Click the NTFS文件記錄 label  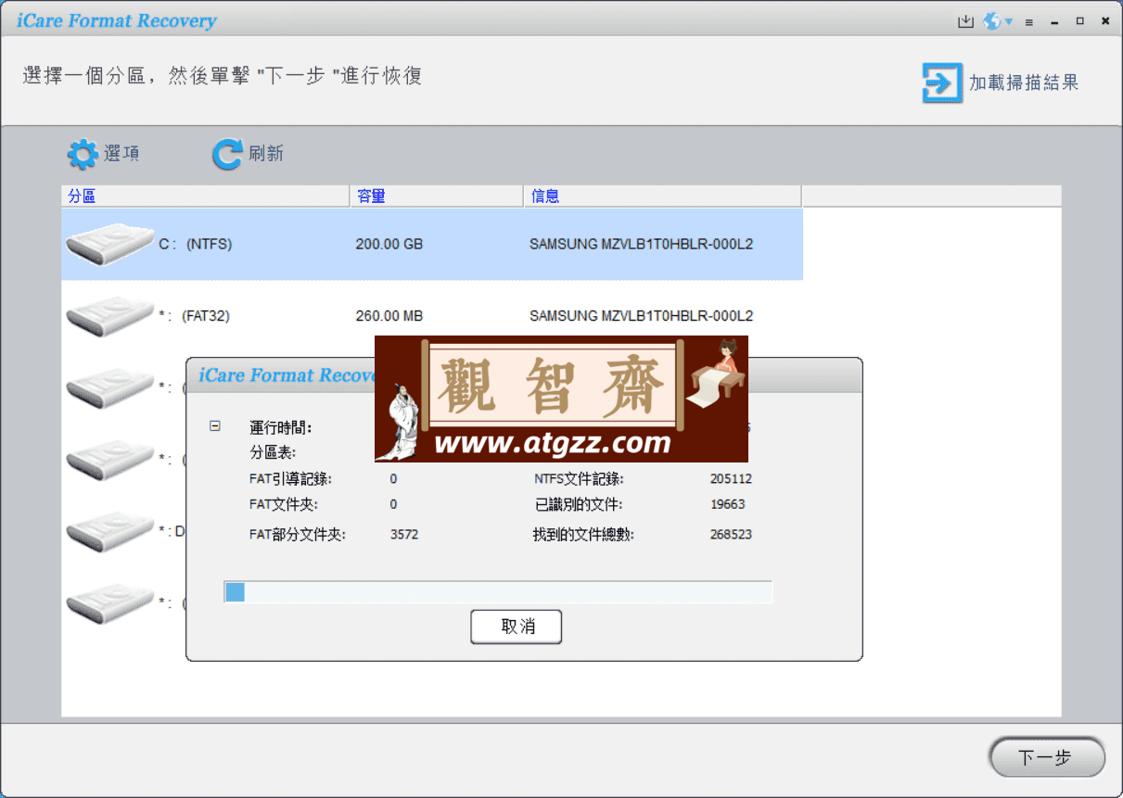[579, 479]
